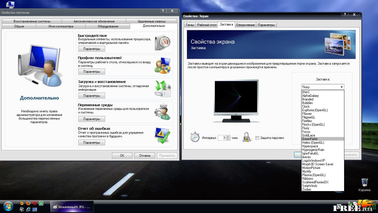Image resolution: width=378 pixels, height=213 pixels.
Task: Decrease Интервал with the down spinner arrow
Action: coord(228,139)
